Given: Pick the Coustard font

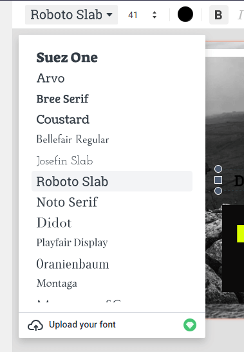Looking at the screenshot, I should click(x=63, y=119).
